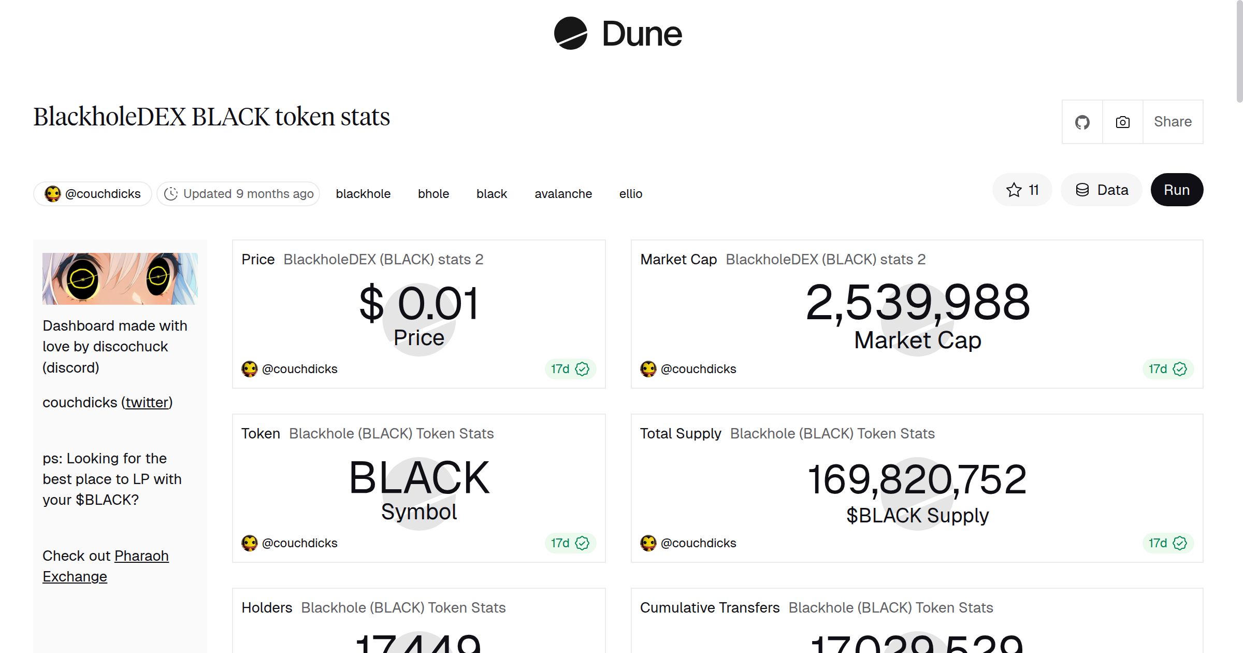1243x653 pixels.
Task: Select the blackhole tag
Action: point(363,193)
